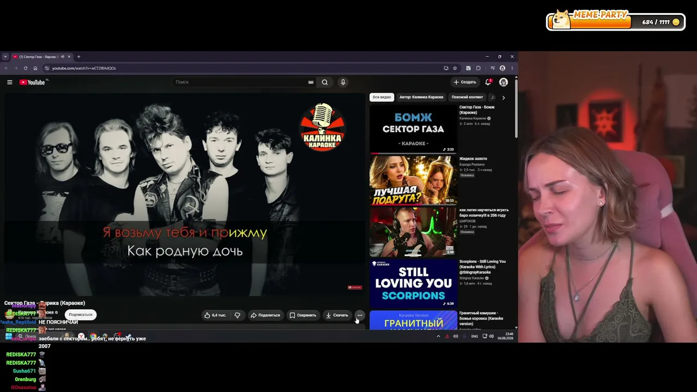Click the Калинка Караоке logo in the video
This screenshot has width=697, height=392.
tap(322, 127)
